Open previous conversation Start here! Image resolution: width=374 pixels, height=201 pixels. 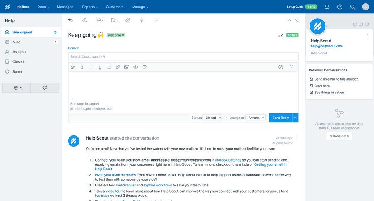pos(320,86)
